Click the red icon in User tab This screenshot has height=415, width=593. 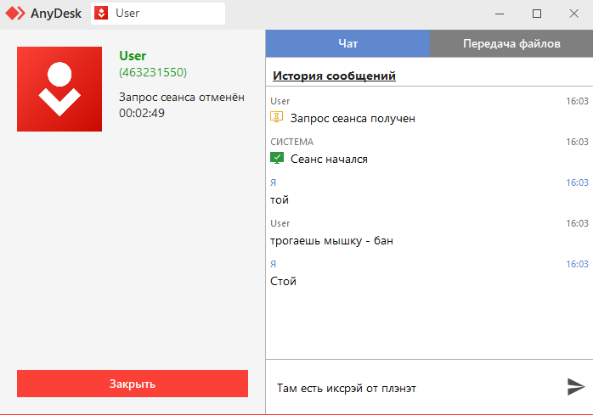pyautogui.click(x=101, y=14)
